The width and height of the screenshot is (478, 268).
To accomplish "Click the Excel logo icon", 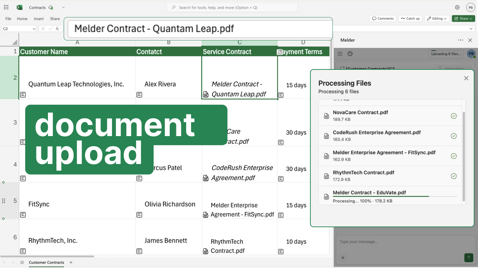I will 20,7.
